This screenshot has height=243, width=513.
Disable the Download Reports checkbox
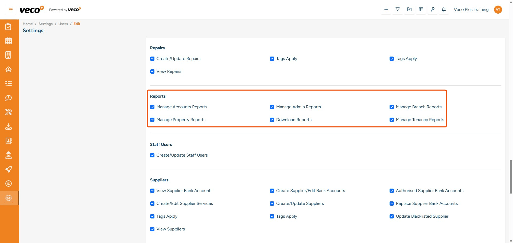[272, 120]
